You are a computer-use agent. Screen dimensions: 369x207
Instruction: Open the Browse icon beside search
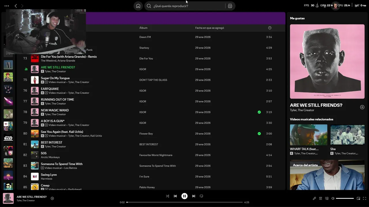click(x=230, y=6)
